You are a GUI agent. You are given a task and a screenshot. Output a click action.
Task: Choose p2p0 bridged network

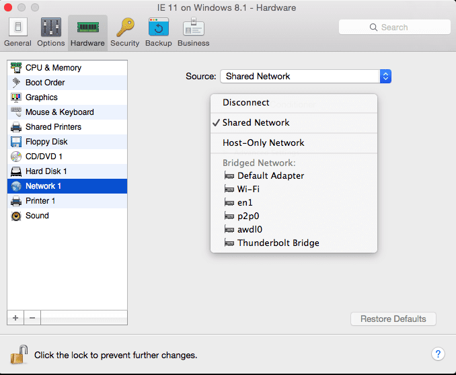(x=294, y=216)
